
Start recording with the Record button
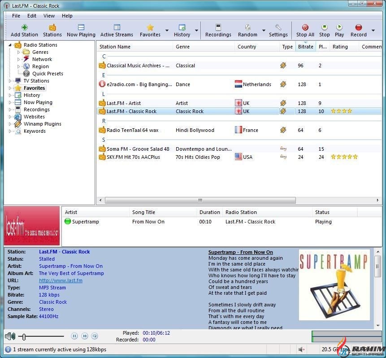(359, 31)
